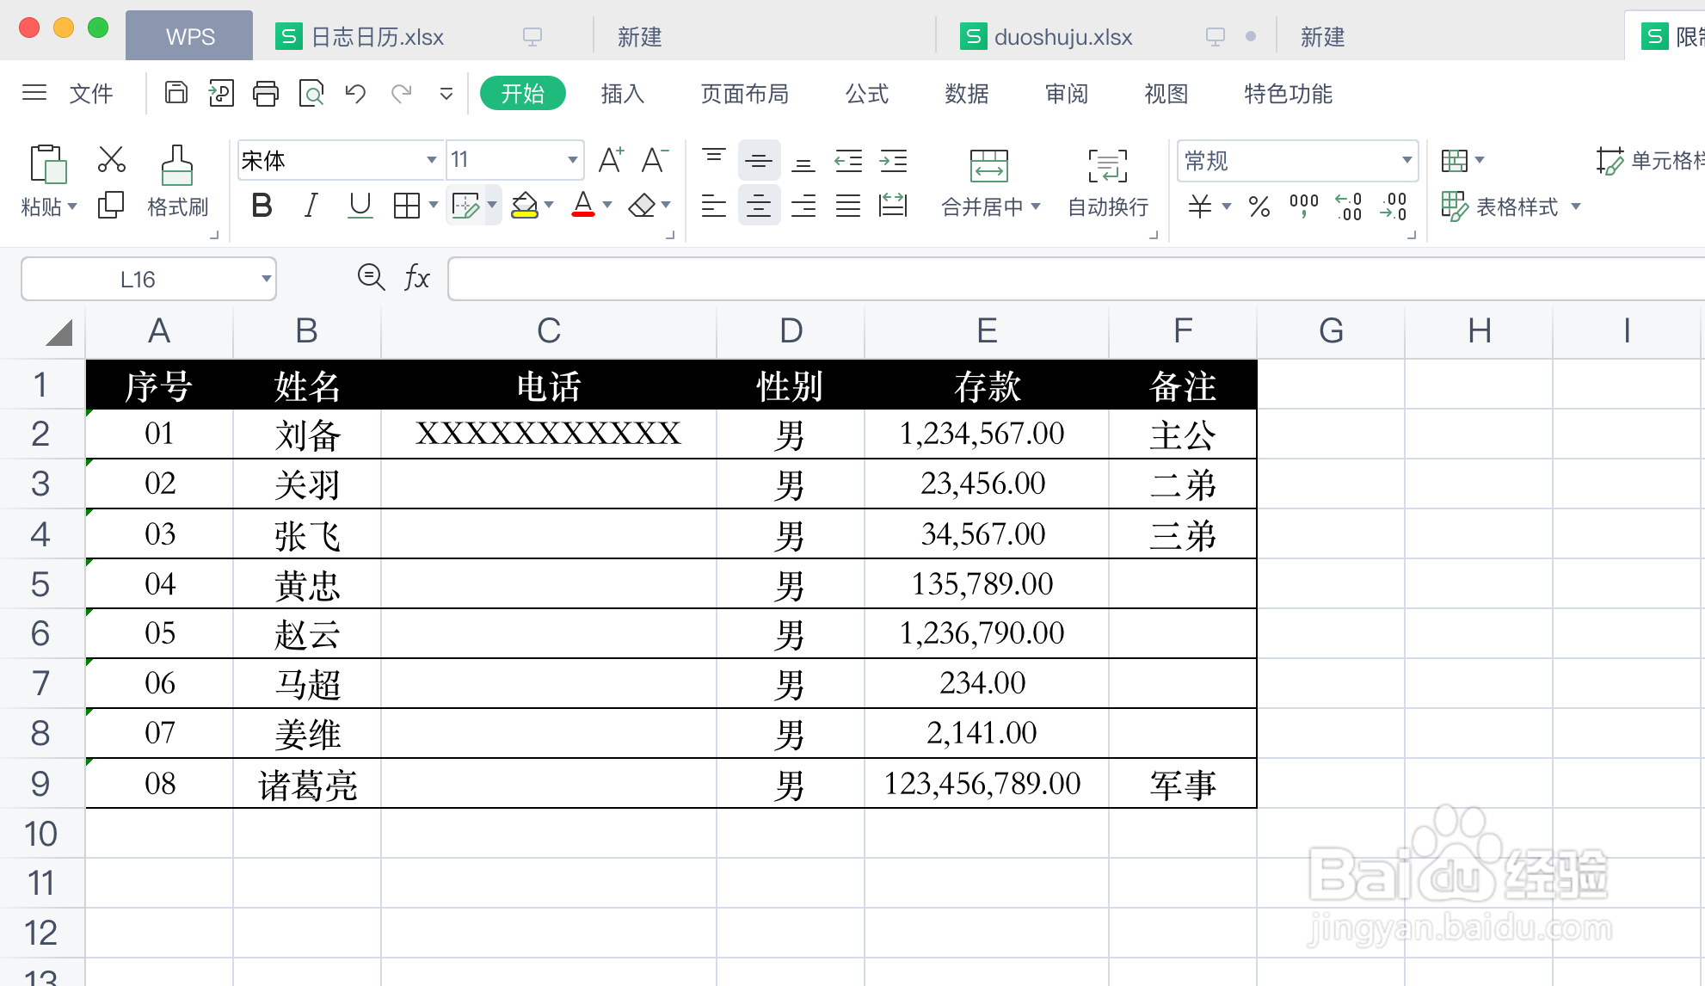Open the font size dropdown showing 11
The image size is (1705, 986).
click(572, 160)
